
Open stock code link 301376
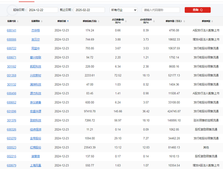[x=11, y=120]
